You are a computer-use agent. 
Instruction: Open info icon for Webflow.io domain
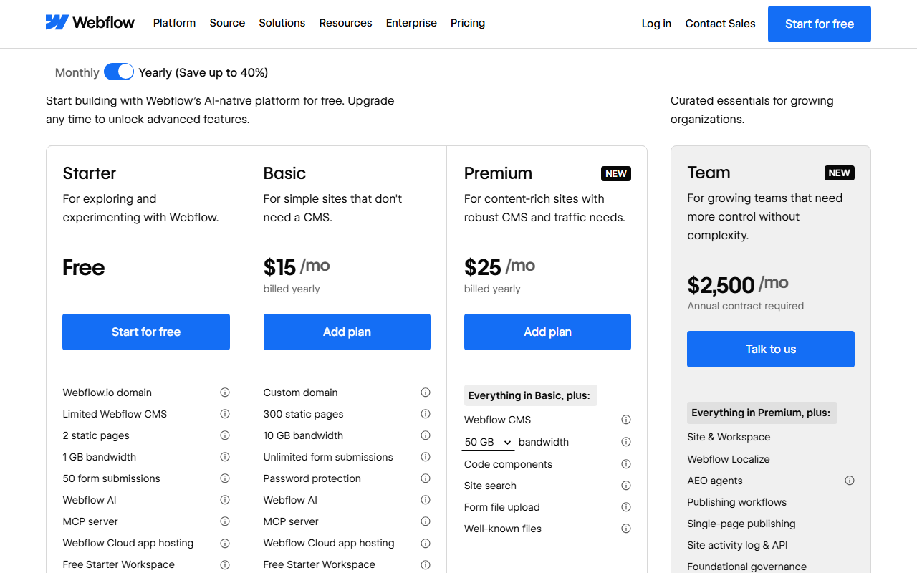(x=225, y=393)
